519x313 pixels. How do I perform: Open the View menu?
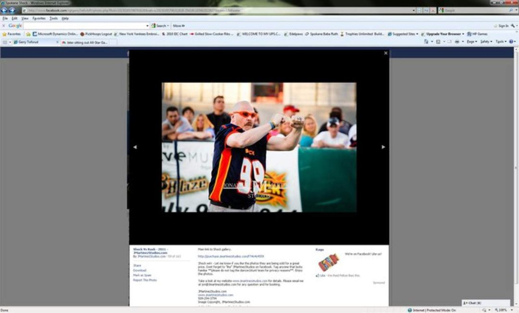point(25,19)
